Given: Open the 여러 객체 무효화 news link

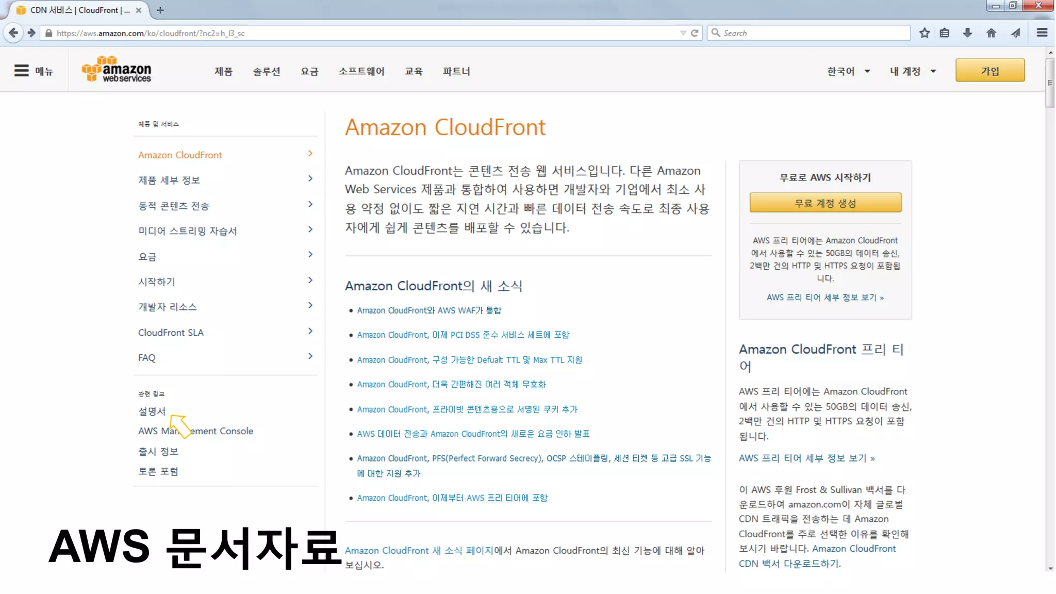Looking at the screenshot, I should coord(451,385).
